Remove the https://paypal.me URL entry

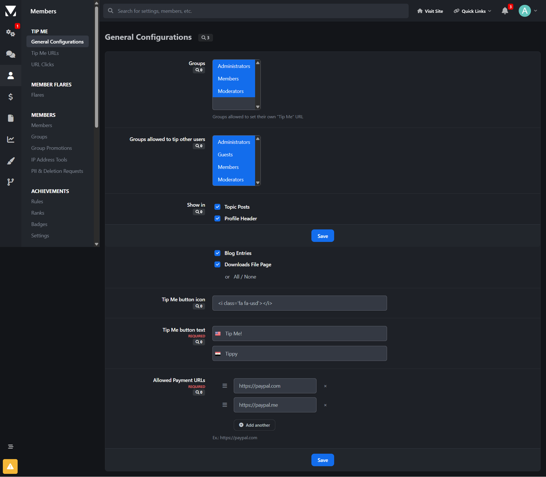[x=325, y=405]
